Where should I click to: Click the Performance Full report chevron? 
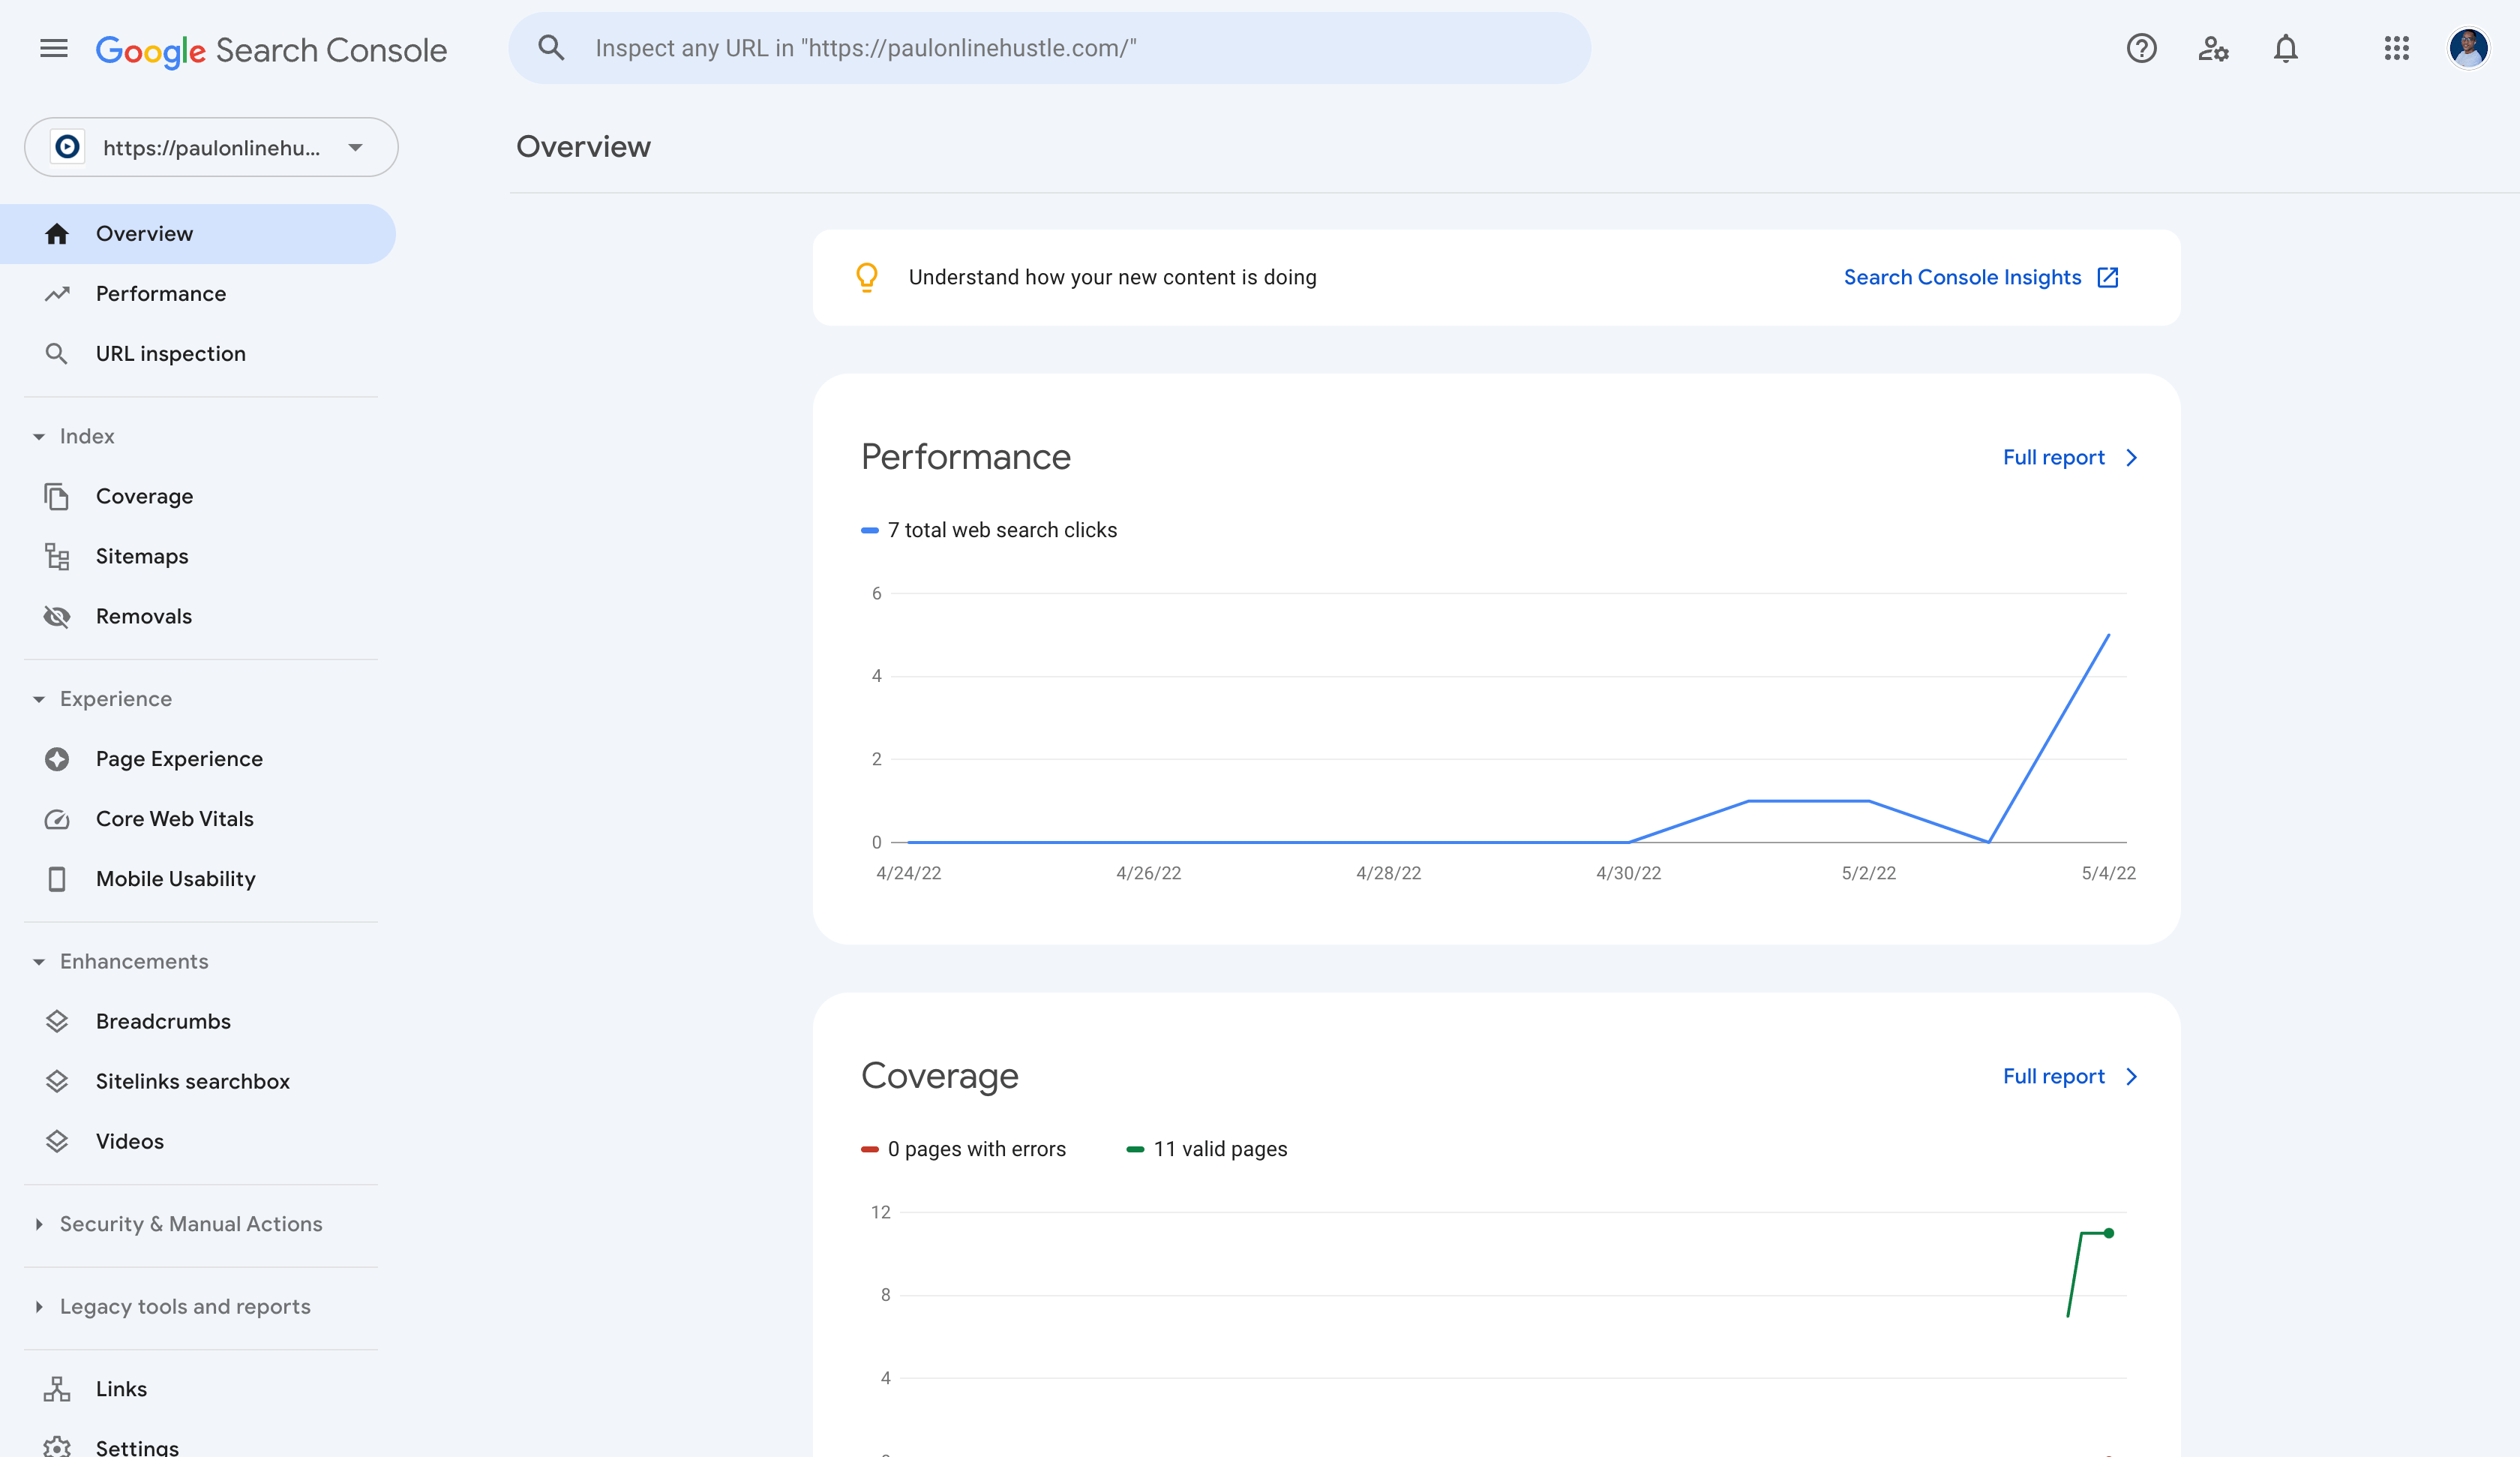coord(2131,458)
